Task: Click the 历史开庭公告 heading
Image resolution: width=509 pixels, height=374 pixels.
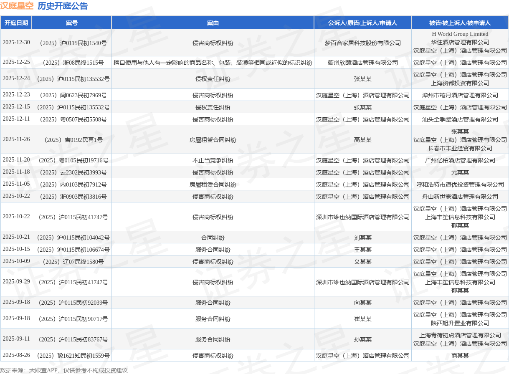Action: (x=63, y=6)
